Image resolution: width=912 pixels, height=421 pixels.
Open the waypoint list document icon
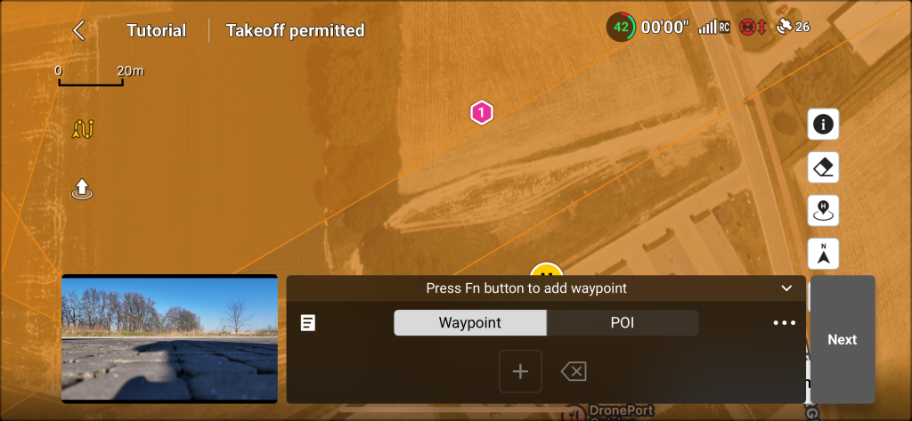pos(307,323)
